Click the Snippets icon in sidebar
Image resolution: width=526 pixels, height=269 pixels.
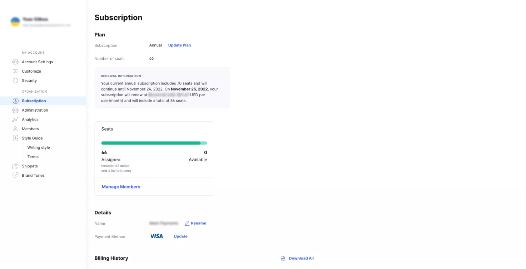tap(15, 166)
